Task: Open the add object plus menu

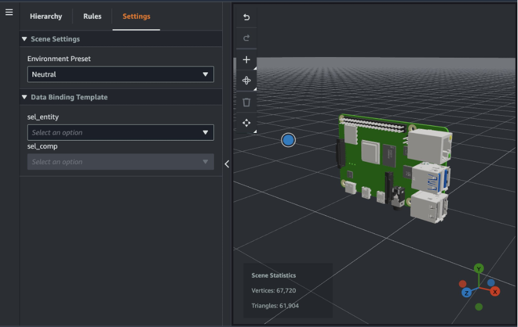Action: coord(246,60)
